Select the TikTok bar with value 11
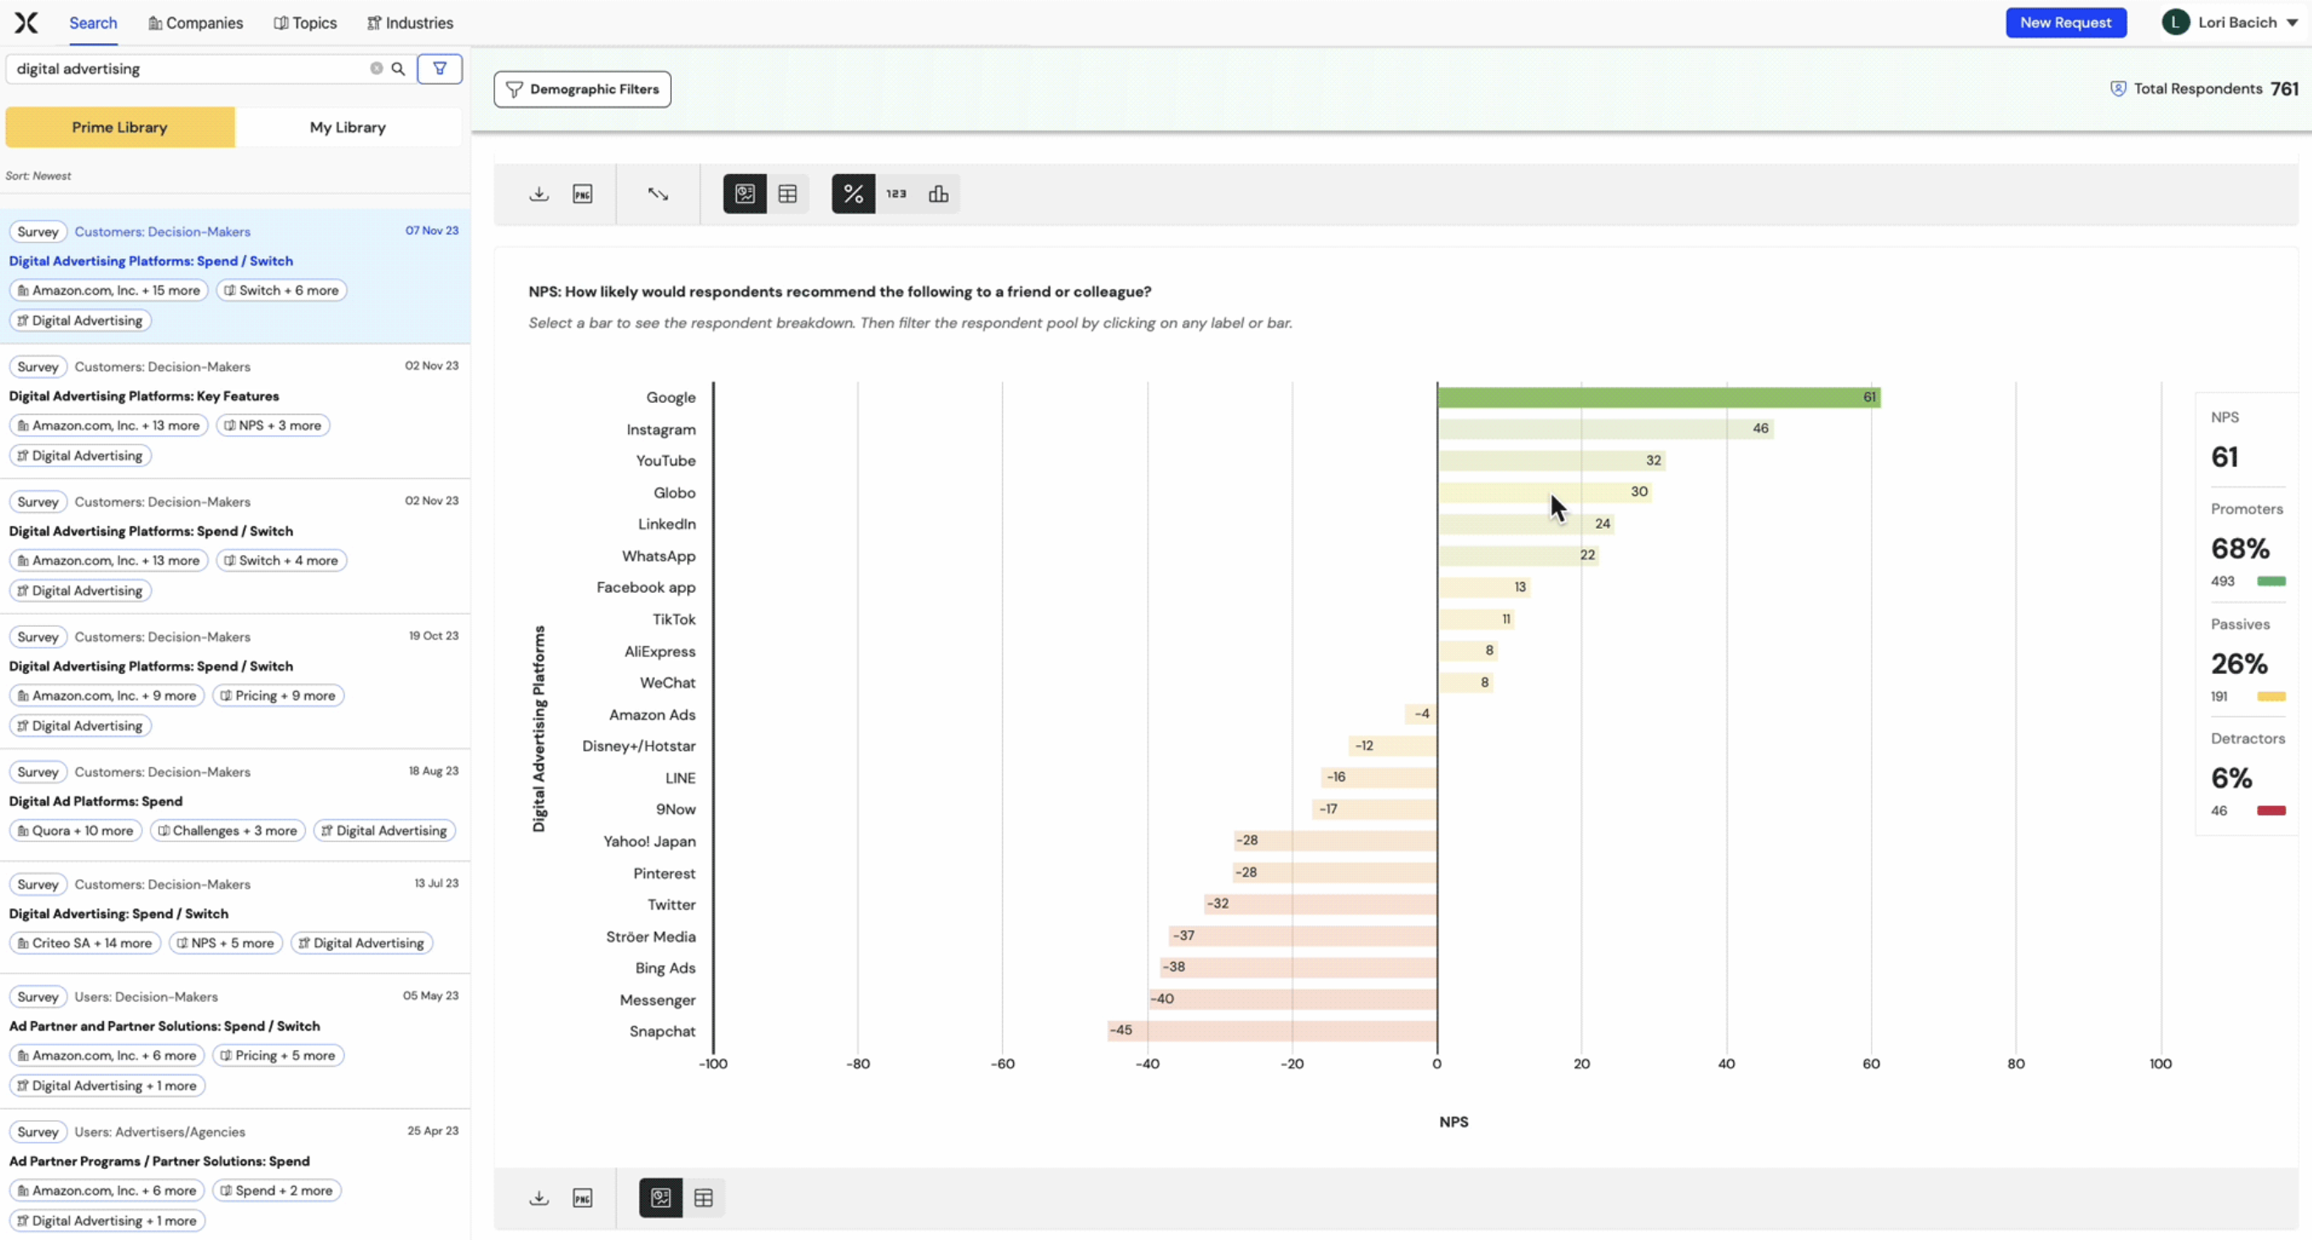Screen dimensions: 2312x1240 point(1477,619)
